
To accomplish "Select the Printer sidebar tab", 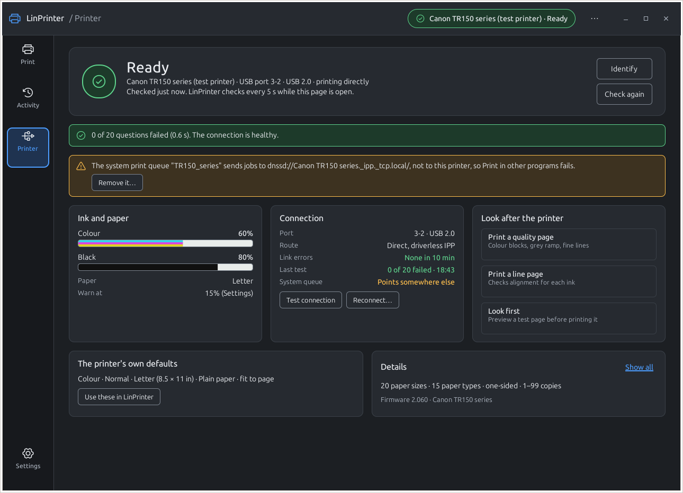I will pos(28,148).
